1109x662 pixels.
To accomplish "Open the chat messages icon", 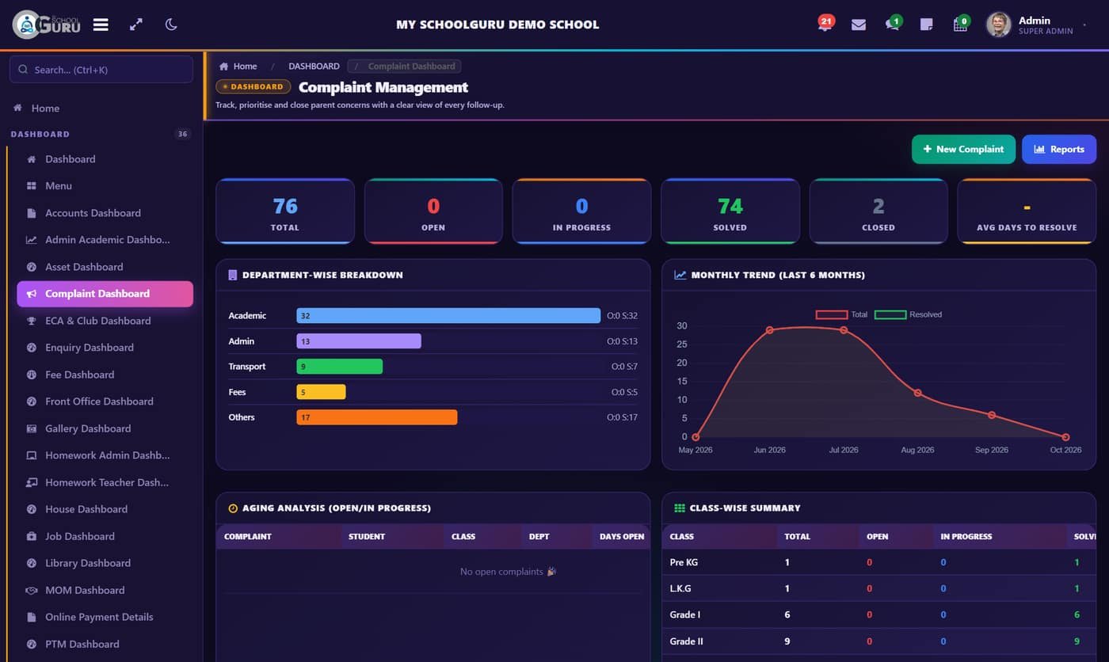I will pyautogui.click(x=893, y=24).
